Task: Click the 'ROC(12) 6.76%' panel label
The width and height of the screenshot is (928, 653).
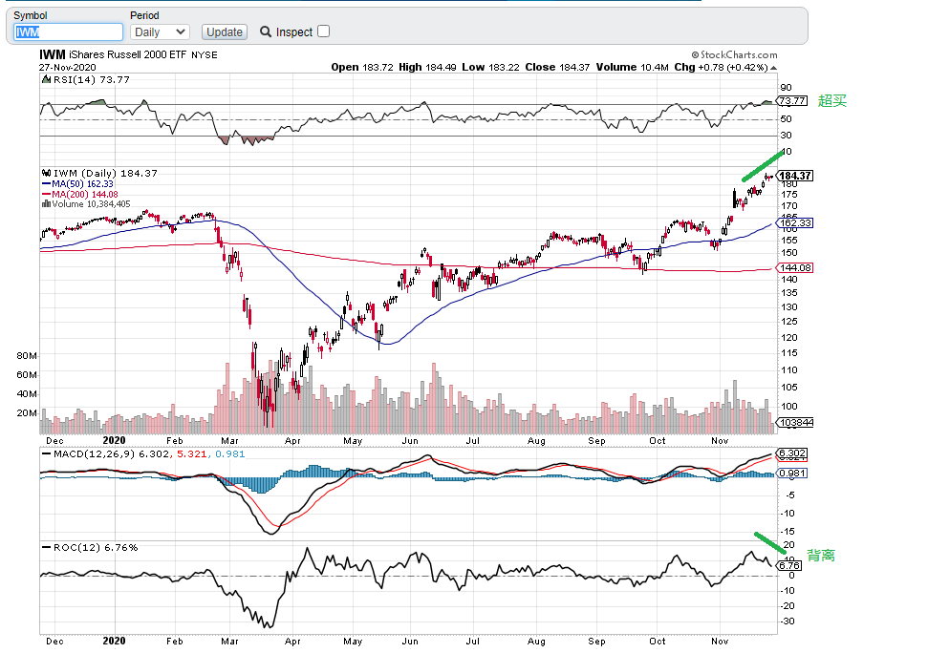Action: [x=96, y=548]
